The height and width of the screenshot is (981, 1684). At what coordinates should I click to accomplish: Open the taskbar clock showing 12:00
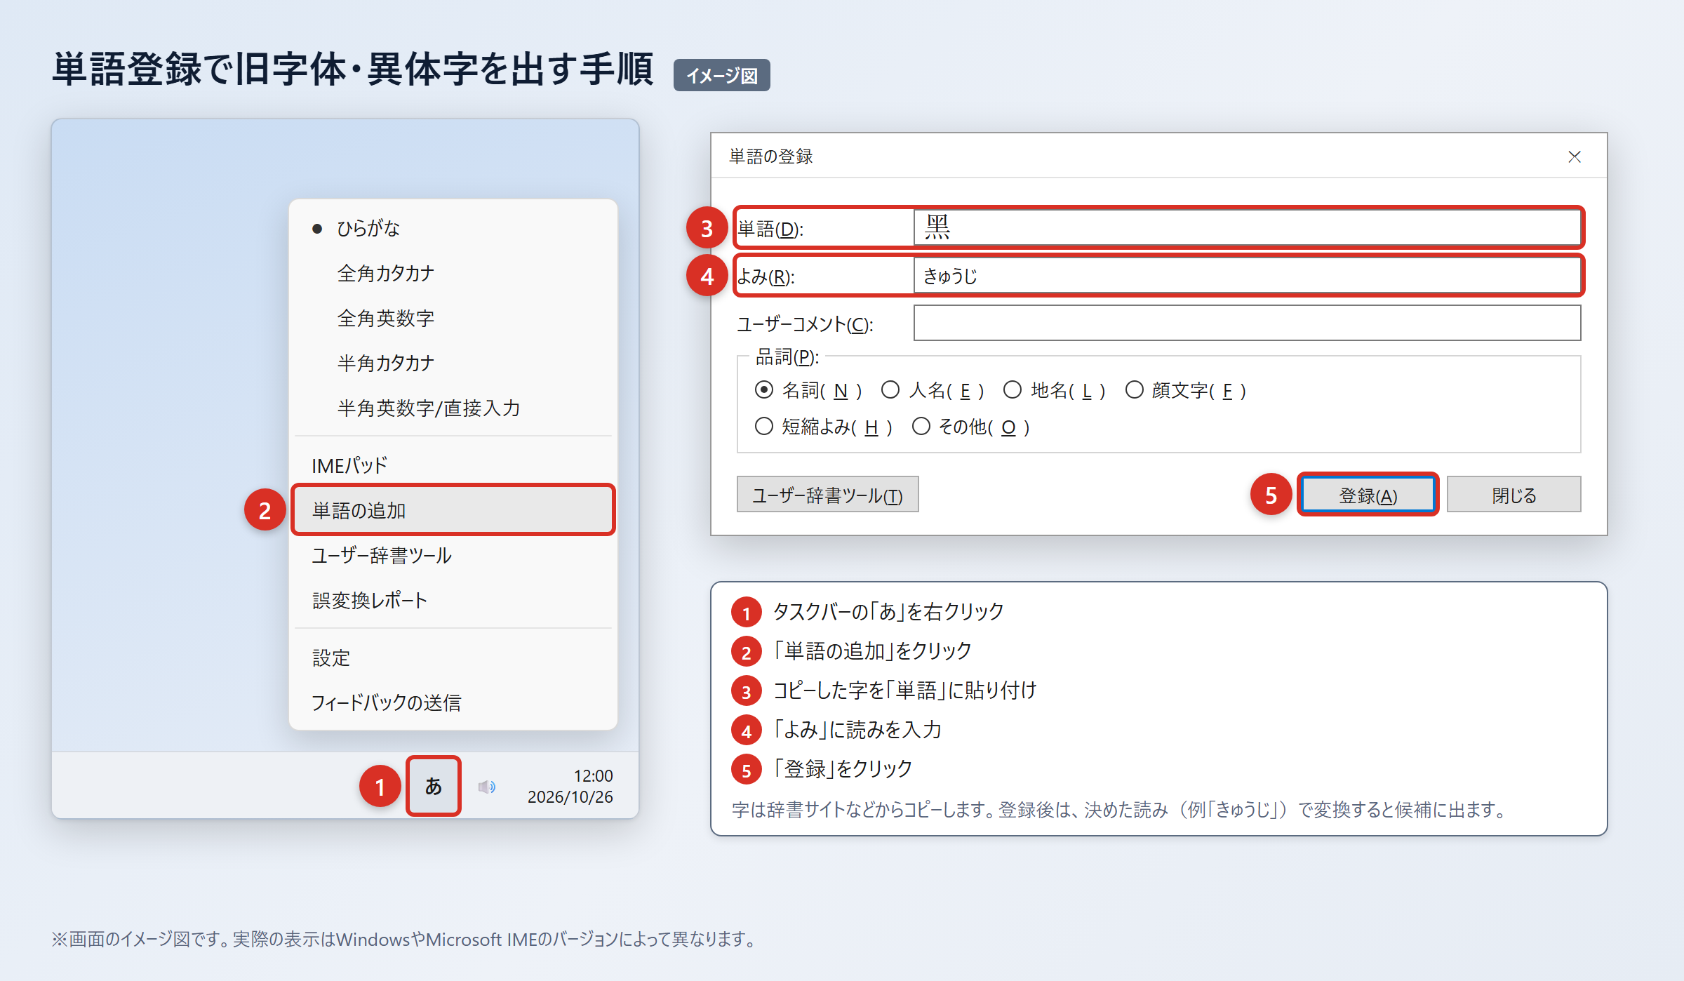click(x=570, y=786)
